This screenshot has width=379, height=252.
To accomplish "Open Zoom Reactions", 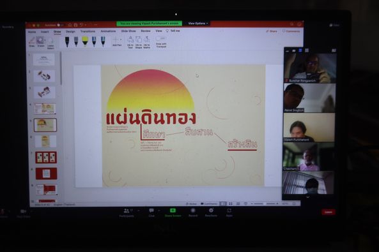I will pyautogui.click(x=211, y=212).
